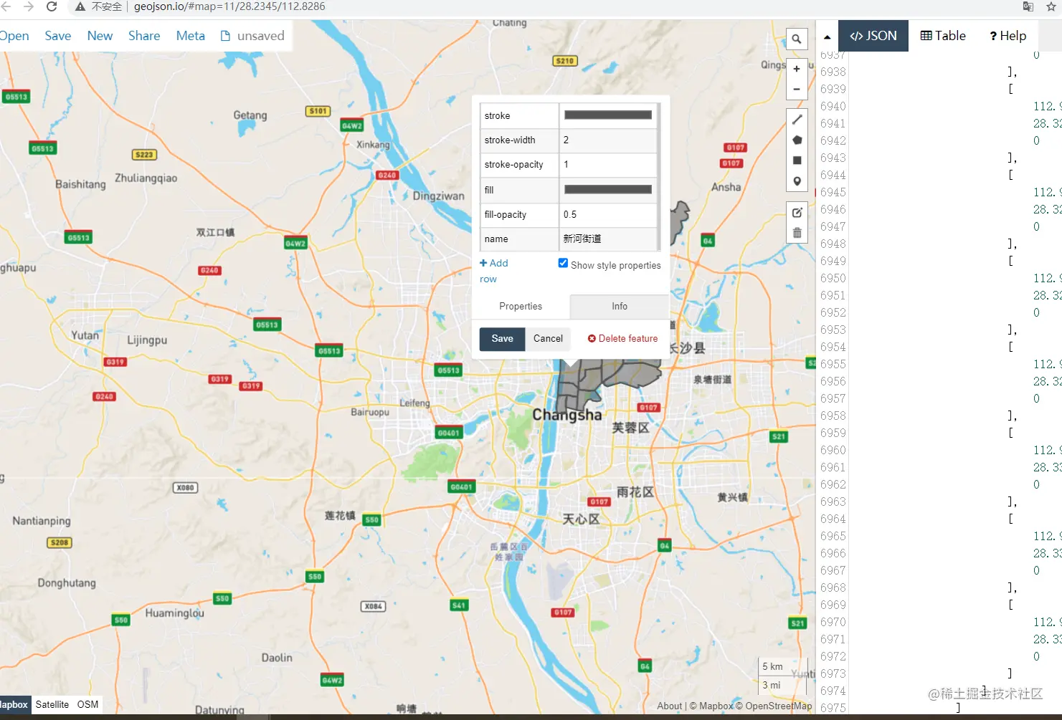The width and height of the screenshot is (1062, 720).
Task: Zoom in on the map
Action: click(x=797, y=69)
